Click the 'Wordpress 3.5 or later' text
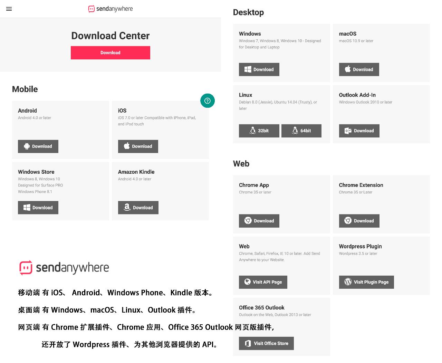 click(x=358, y=254)
